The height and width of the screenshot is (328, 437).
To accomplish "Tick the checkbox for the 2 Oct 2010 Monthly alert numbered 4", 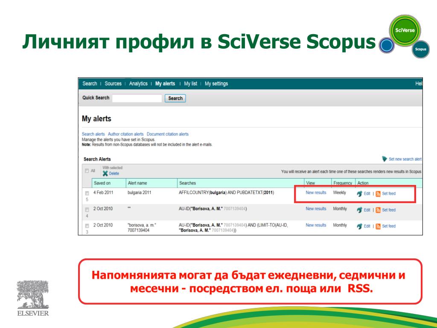I will [x=87, y=209].
